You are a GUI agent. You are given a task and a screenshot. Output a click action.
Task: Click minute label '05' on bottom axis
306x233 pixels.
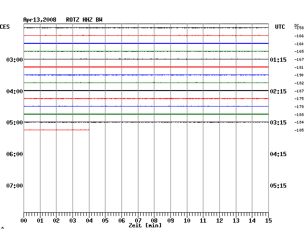(105, 221)
